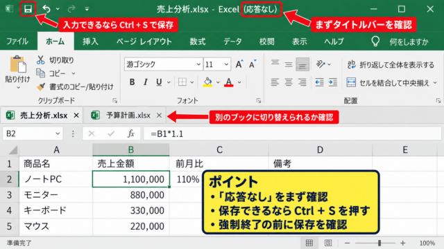Toggle Underline formatting
This screenshot has height=249, width=444.
click(x=159, y=82)
